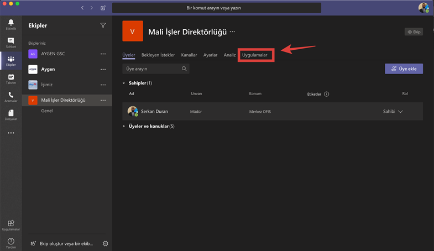This screenshot has width=434, height=251.
Task: Click the Müdür title cell
Action: [196, 112]
